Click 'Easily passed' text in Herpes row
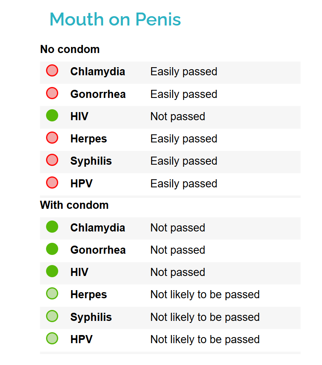 [184, 139]
